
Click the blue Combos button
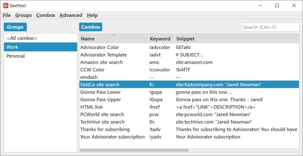pos(91,27)
